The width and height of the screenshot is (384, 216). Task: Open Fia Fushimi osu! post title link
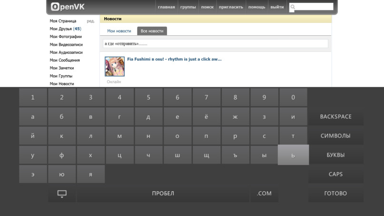[x=174, y=59]
